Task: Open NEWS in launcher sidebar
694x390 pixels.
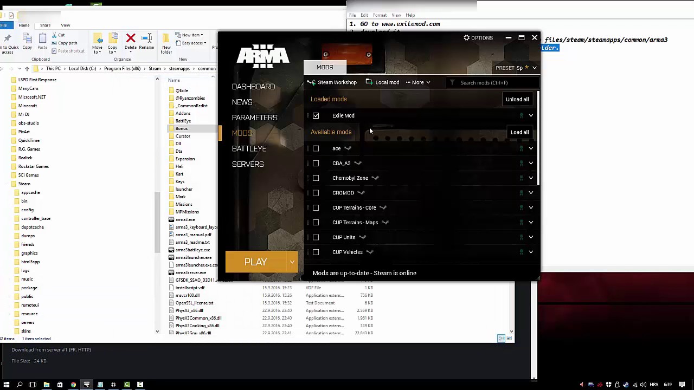Action: [242, 102]
